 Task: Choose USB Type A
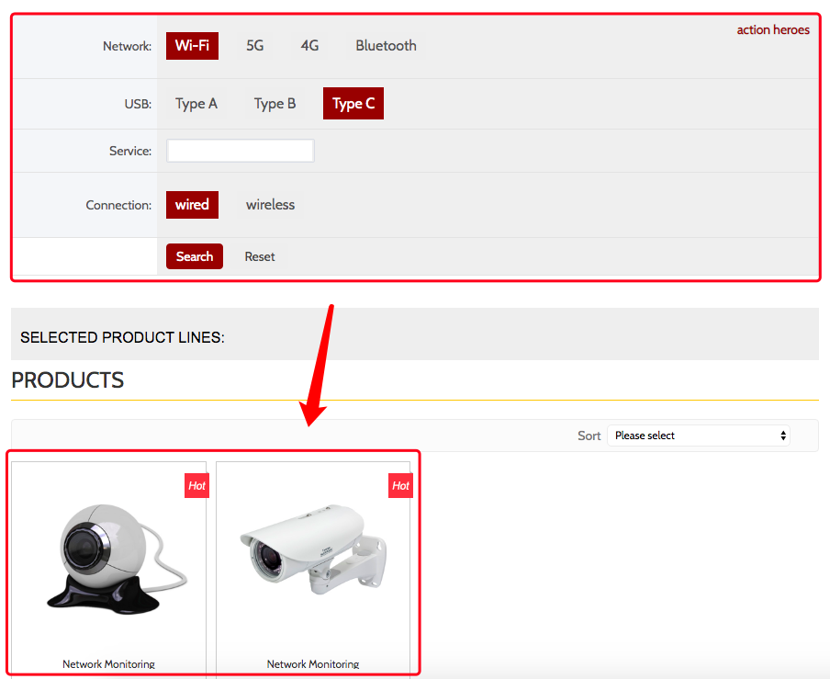point(196,104)
